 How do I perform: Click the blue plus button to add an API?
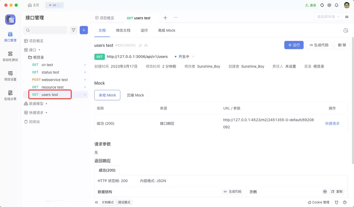pyautogui.click(x=84, y=30)
